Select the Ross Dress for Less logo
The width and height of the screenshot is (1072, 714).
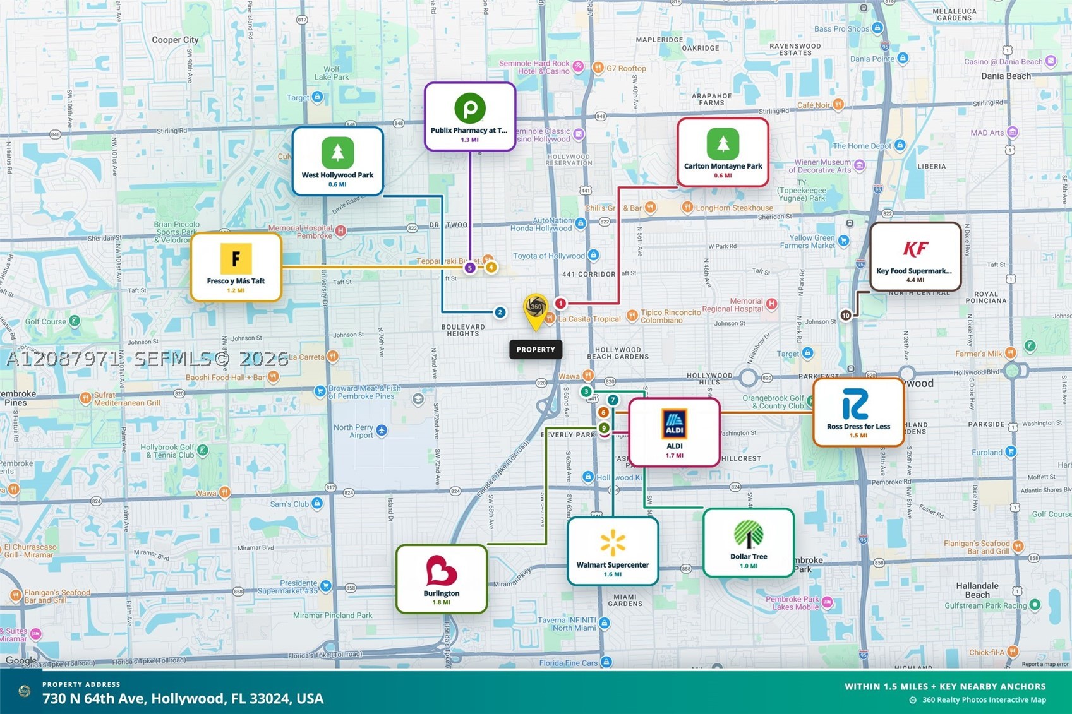tap(857, 404)
